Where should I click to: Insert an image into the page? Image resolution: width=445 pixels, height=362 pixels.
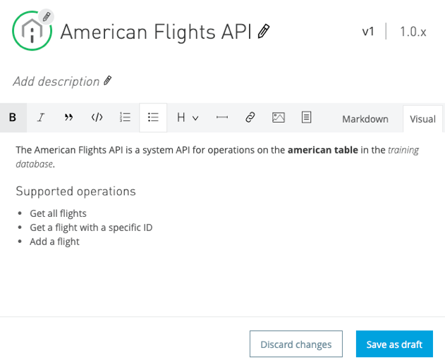[279, 118]
